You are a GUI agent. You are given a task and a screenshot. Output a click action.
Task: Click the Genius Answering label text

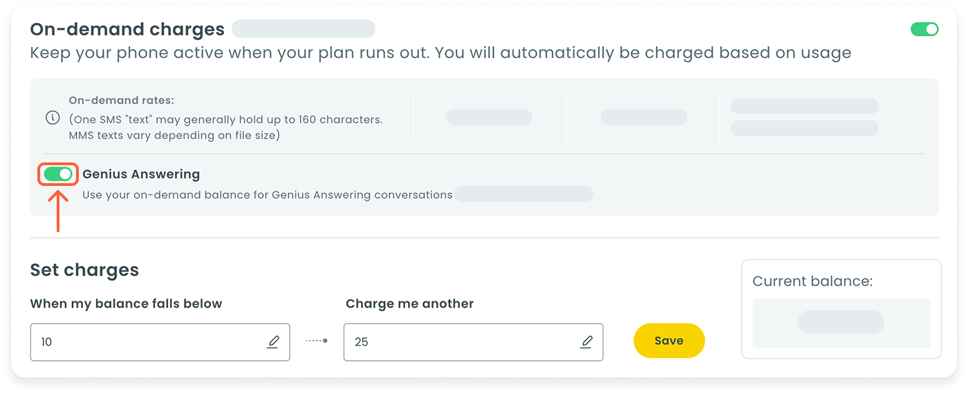click(141, 175)
